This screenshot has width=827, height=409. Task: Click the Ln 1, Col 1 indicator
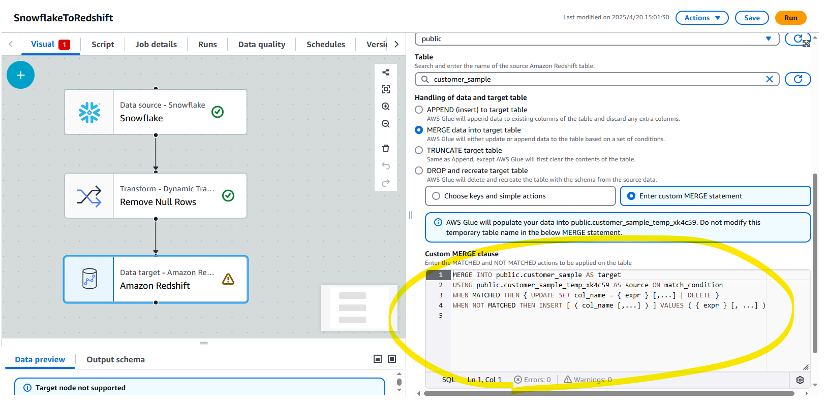coord(484,380)
